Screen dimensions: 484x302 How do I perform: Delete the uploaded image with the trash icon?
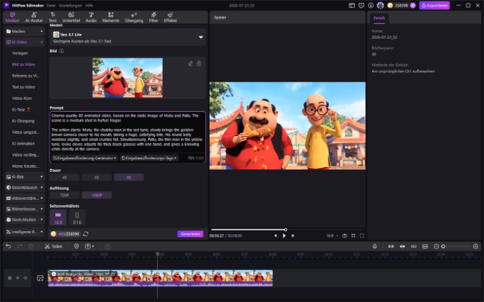(200, 64)
